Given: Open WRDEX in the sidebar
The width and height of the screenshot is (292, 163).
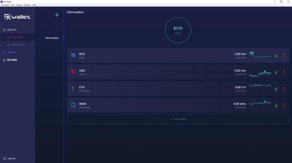Looking at the screenshot, I should tap(12, 52).
